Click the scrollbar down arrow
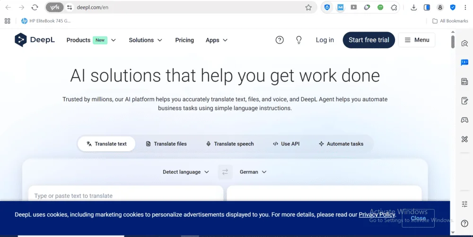The width and height of the screenshot is (473, 237). tap(453, 232)
